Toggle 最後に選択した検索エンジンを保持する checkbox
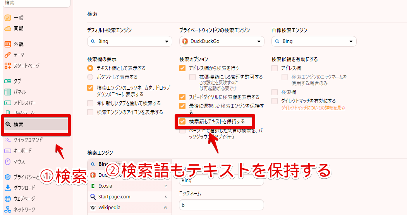 pos(182,106)
